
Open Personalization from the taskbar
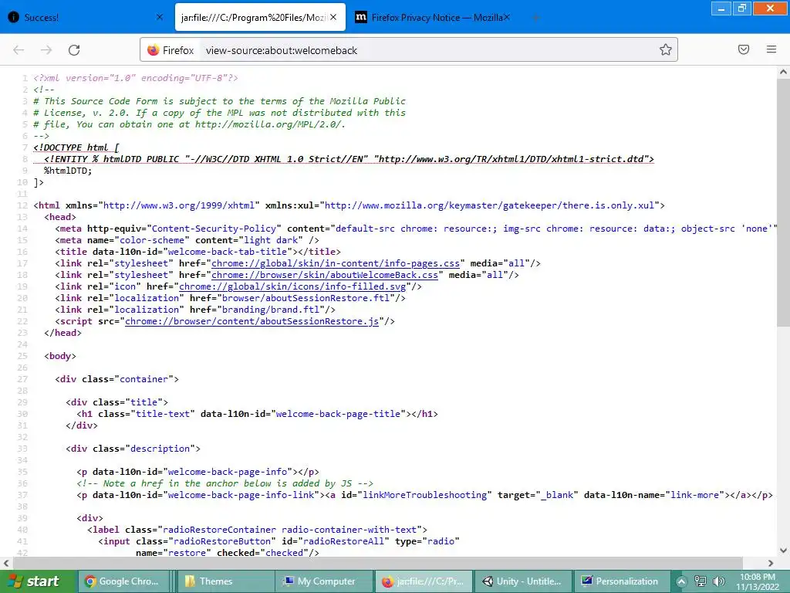[622, 581]
